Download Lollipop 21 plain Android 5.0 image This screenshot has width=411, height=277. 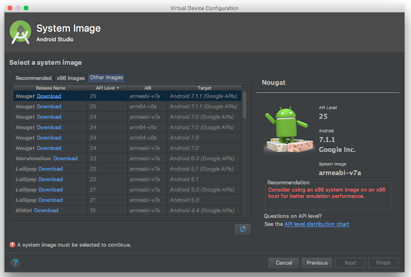(x=51, y=200)
